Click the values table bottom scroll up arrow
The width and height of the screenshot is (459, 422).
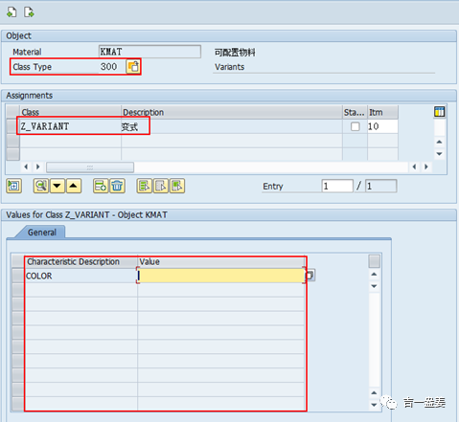coord(374,393)
